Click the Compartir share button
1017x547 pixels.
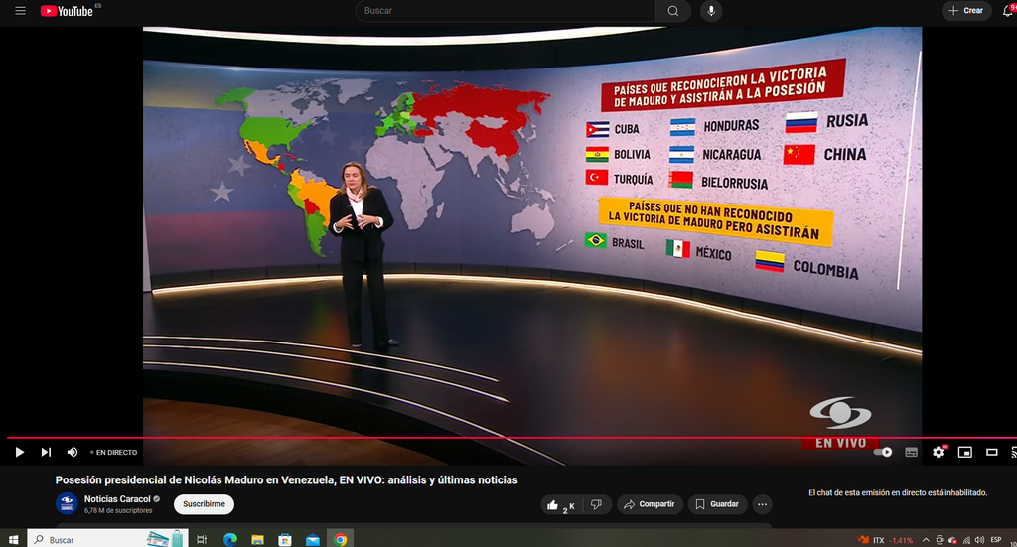coord(650,504)
